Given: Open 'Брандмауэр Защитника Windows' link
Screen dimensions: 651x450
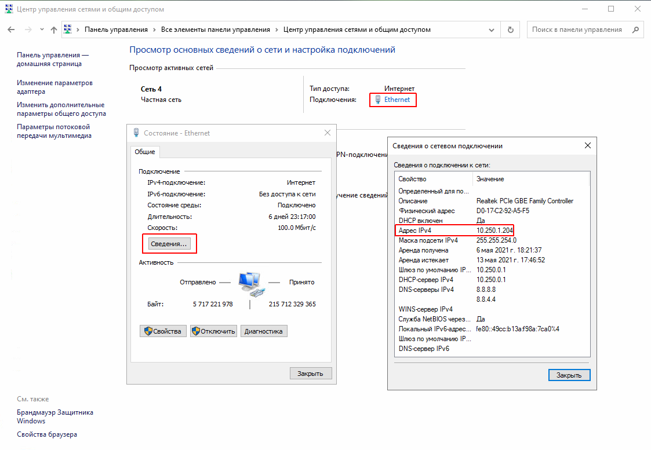Looking at the screenshot, I should 55,417.
